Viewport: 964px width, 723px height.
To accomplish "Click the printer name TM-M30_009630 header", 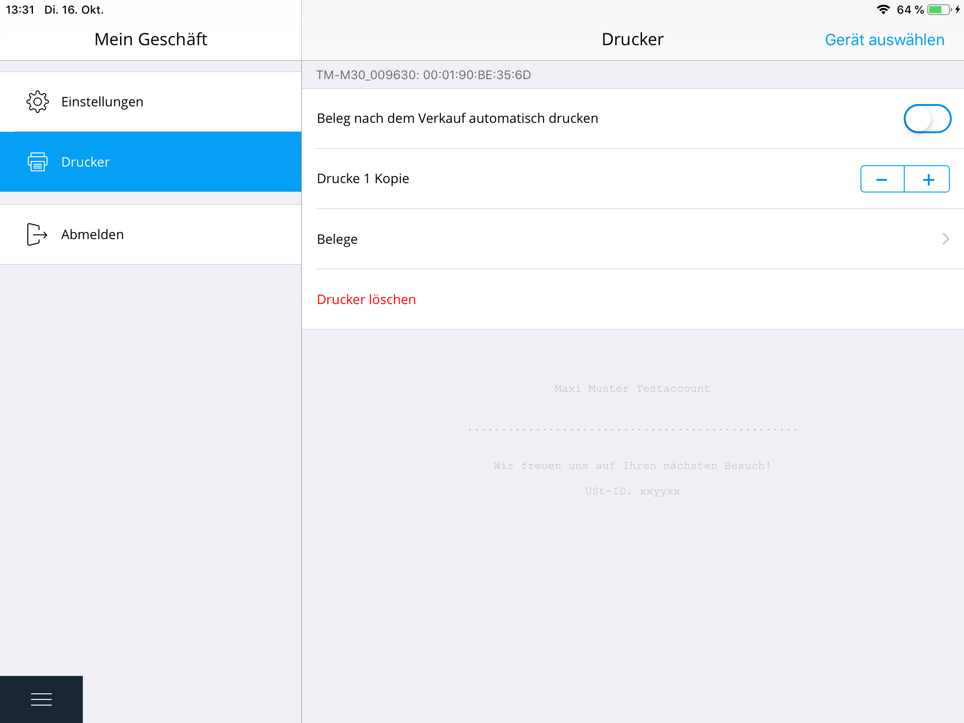I will coord(424,75).
